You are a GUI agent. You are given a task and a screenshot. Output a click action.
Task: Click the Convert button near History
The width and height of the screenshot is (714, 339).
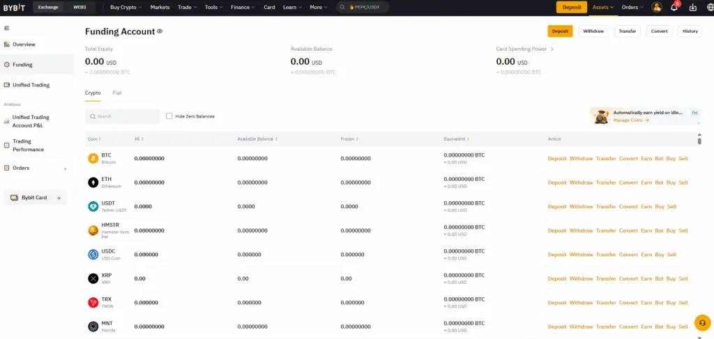pyautogui.click(x=659, y=31)
